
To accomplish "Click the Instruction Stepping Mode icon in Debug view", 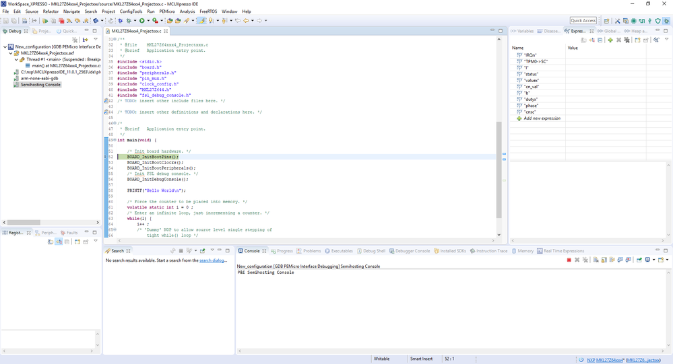I will tap(85, 40).
